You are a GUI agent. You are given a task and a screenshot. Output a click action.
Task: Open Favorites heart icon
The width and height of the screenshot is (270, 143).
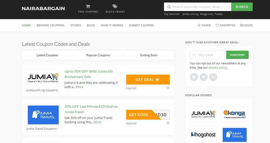click(x=217, y=25)
